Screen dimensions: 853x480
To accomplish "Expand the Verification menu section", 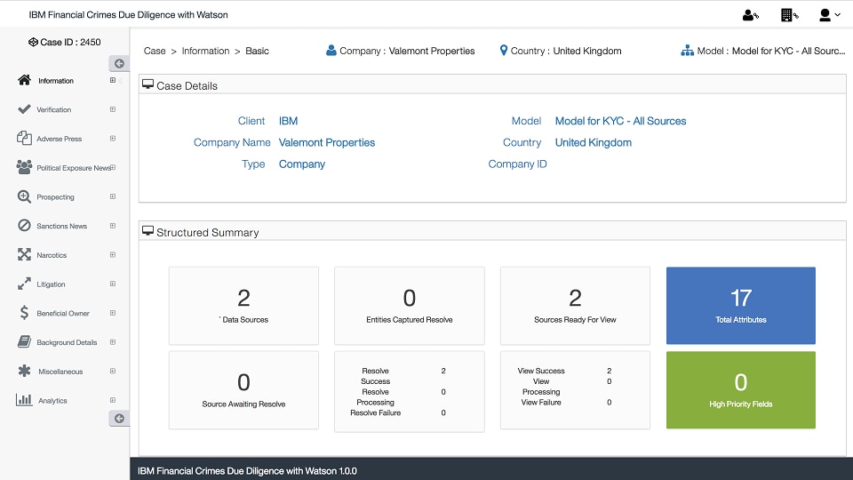I will click(x=113, y=109).
